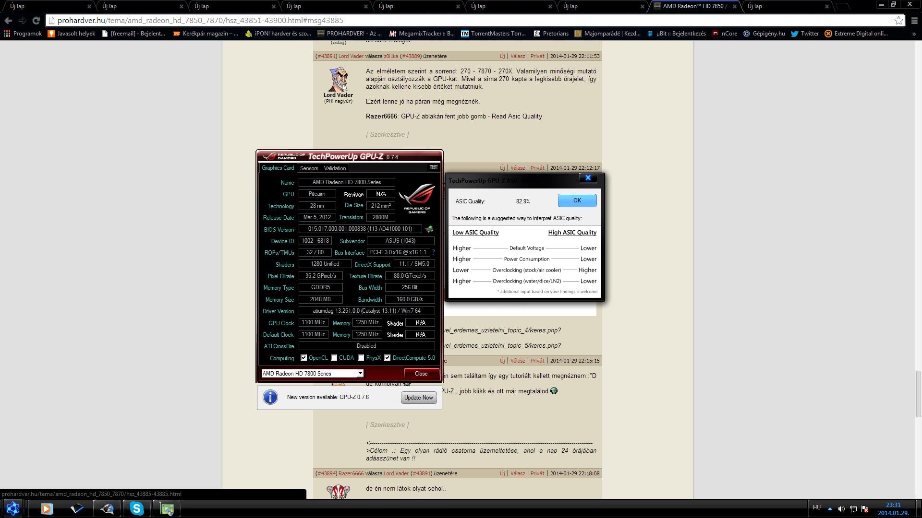
Task: Click the Új link on post #43894
Action: point(502,473)
